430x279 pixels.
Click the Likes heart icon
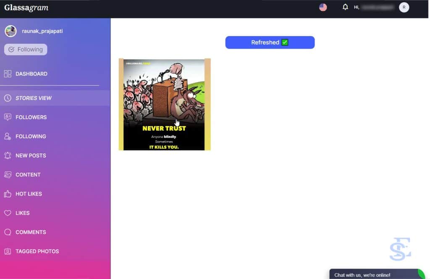(x=8, y=213)
